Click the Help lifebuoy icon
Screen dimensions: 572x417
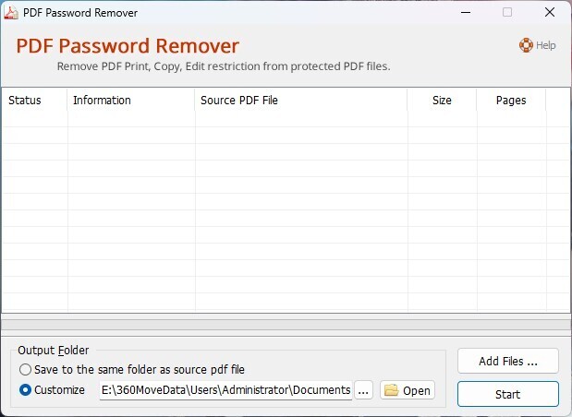point(526,44)
